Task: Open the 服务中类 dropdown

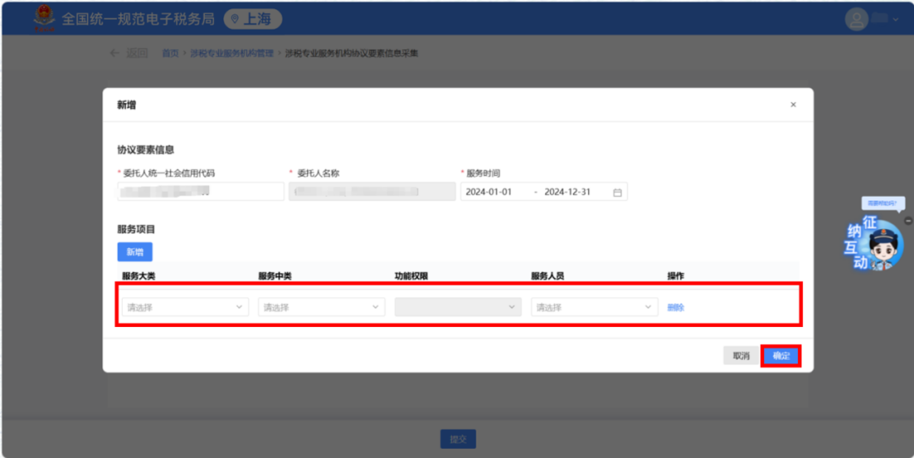Action: [x=322, y=308]
